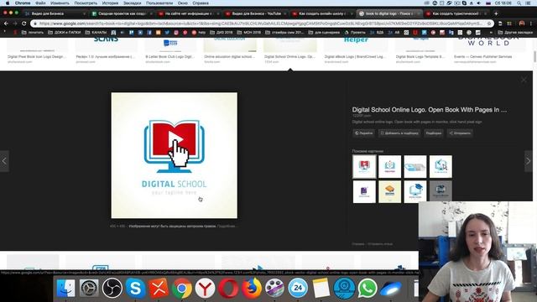This screenshot has width=537, height=302.
Task: Open the Apple menu
Action: 8,3
